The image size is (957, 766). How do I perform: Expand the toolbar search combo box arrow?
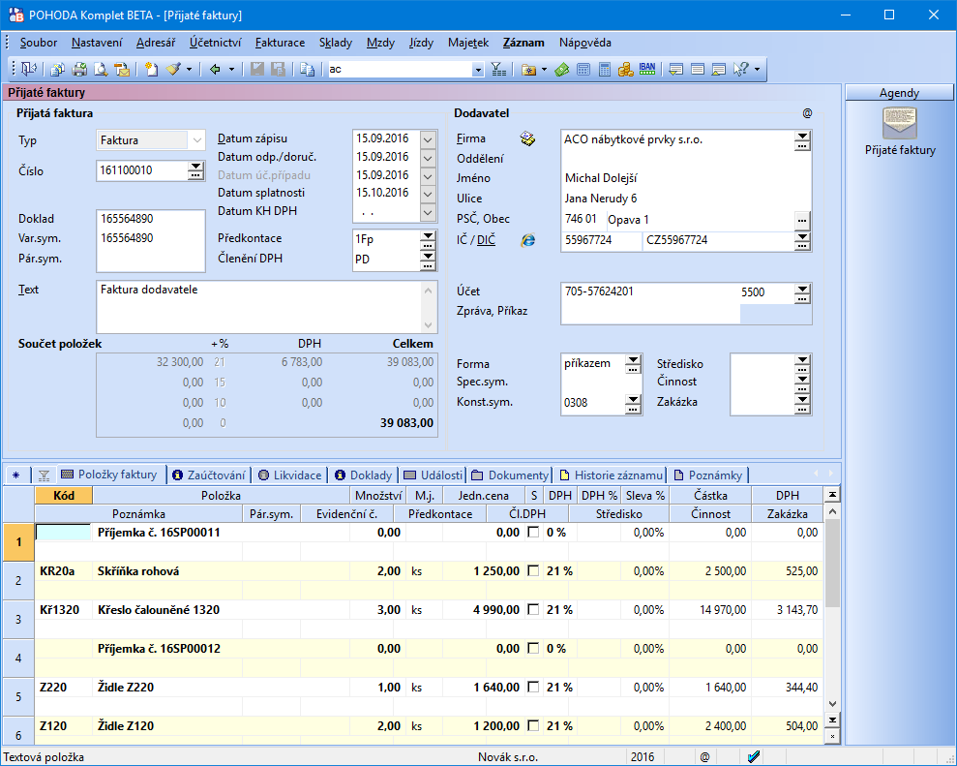[478, 70]
